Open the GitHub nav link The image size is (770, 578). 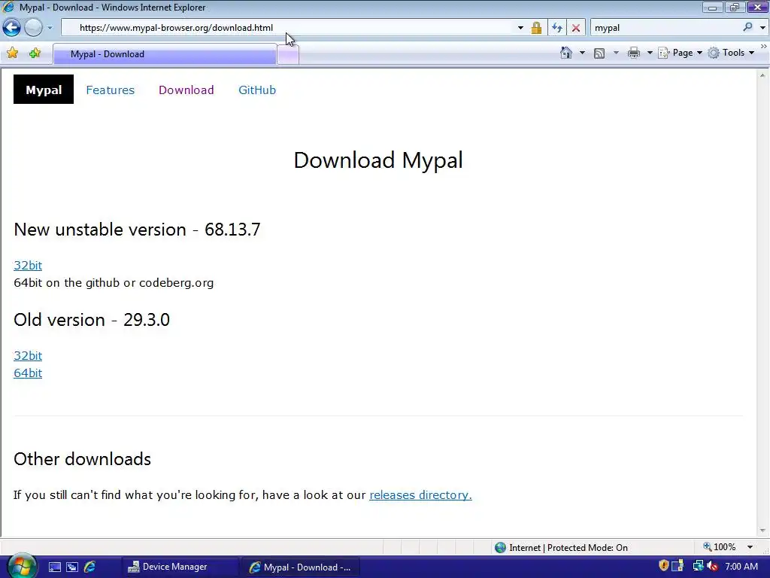pyautogui.click(x=257, y=90)
